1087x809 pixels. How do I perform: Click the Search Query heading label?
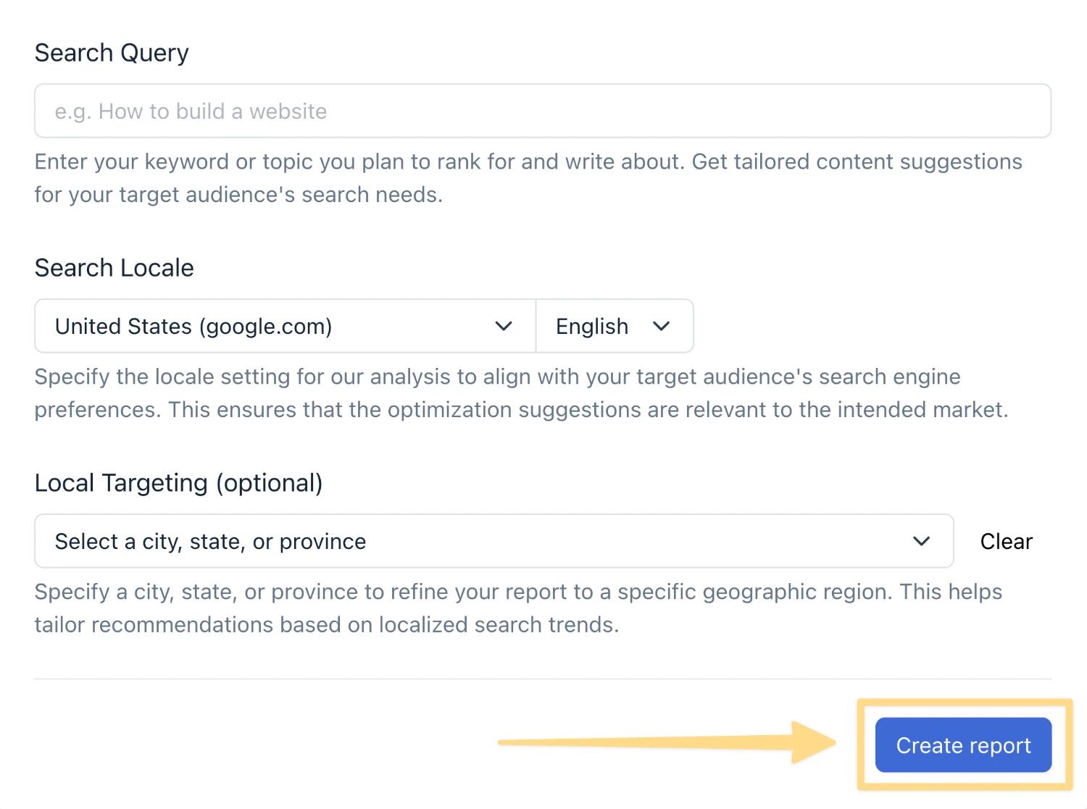point(112,53)
